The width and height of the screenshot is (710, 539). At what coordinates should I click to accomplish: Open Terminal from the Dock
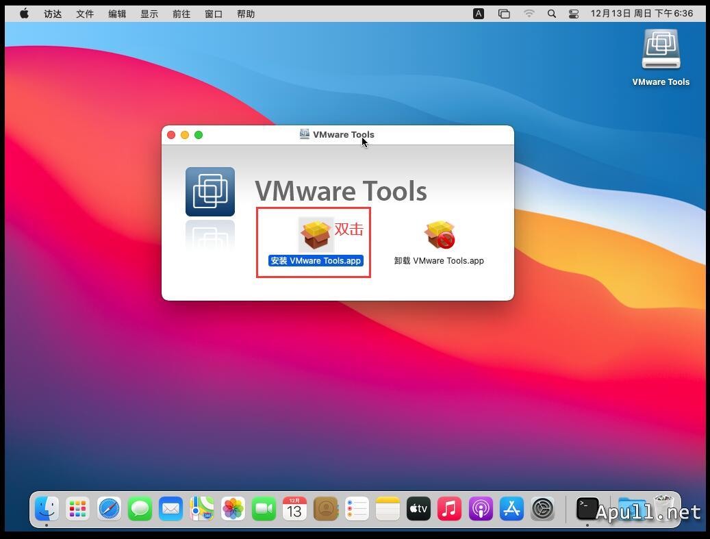pyautogui.click(x=587, y=509)
